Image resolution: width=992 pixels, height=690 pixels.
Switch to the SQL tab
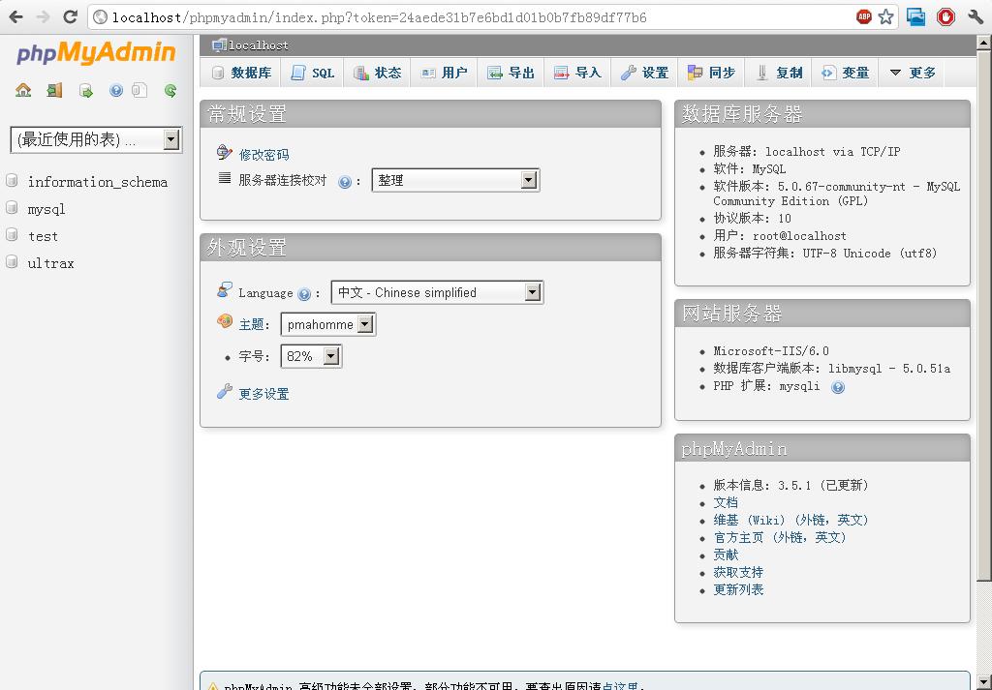click(x=312, y=73)
